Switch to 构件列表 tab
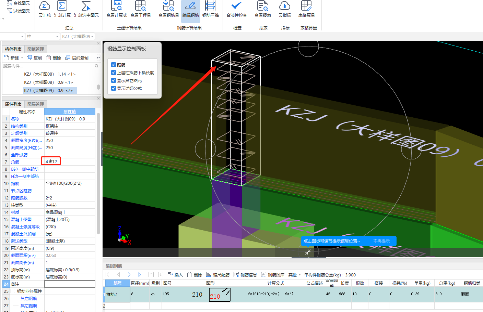 pos(13,49)
